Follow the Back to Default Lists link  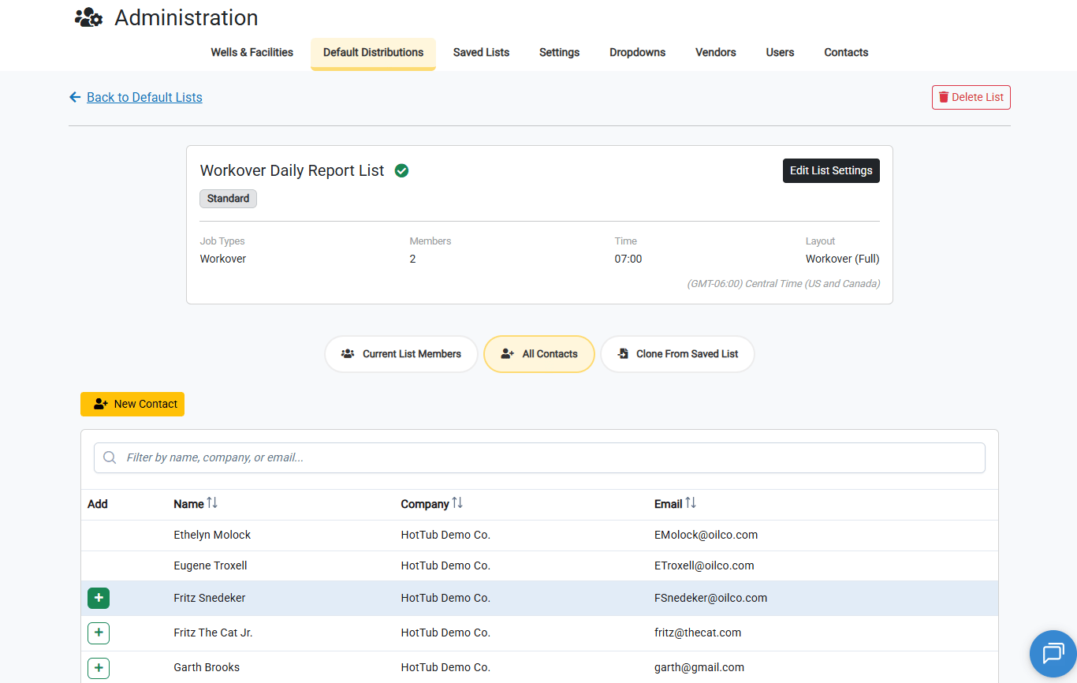(144, 97)
